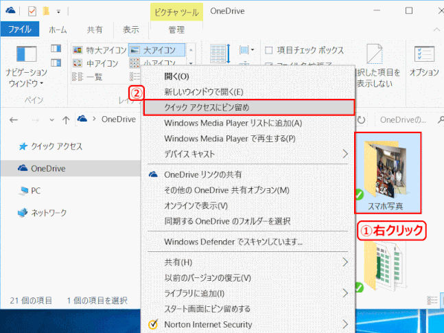
Task: Select the スマホ写真 folder thumbnail
Action: point(388,173)
